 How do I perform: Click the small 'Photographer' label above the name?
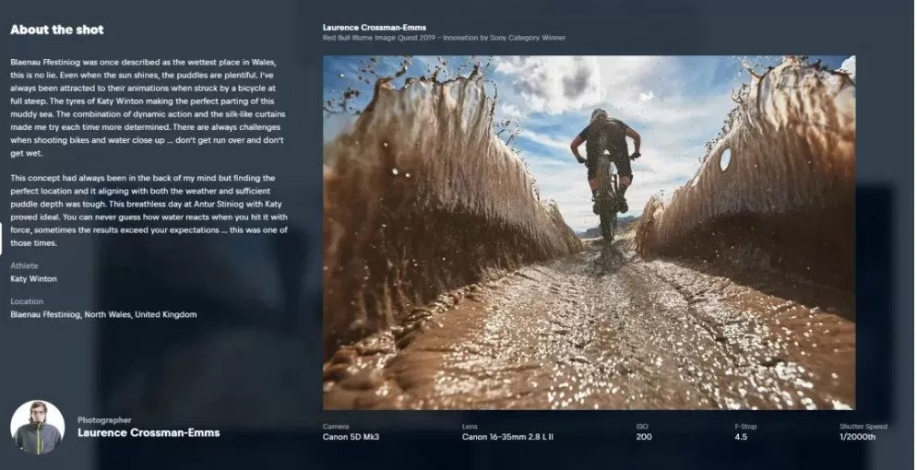[x=104, y=420]
